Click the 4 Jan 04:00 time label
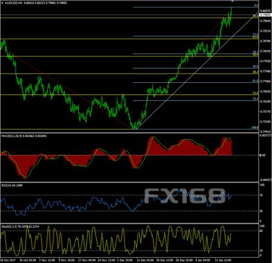Screen dimensions: 272x263 (x=203, y=260)
